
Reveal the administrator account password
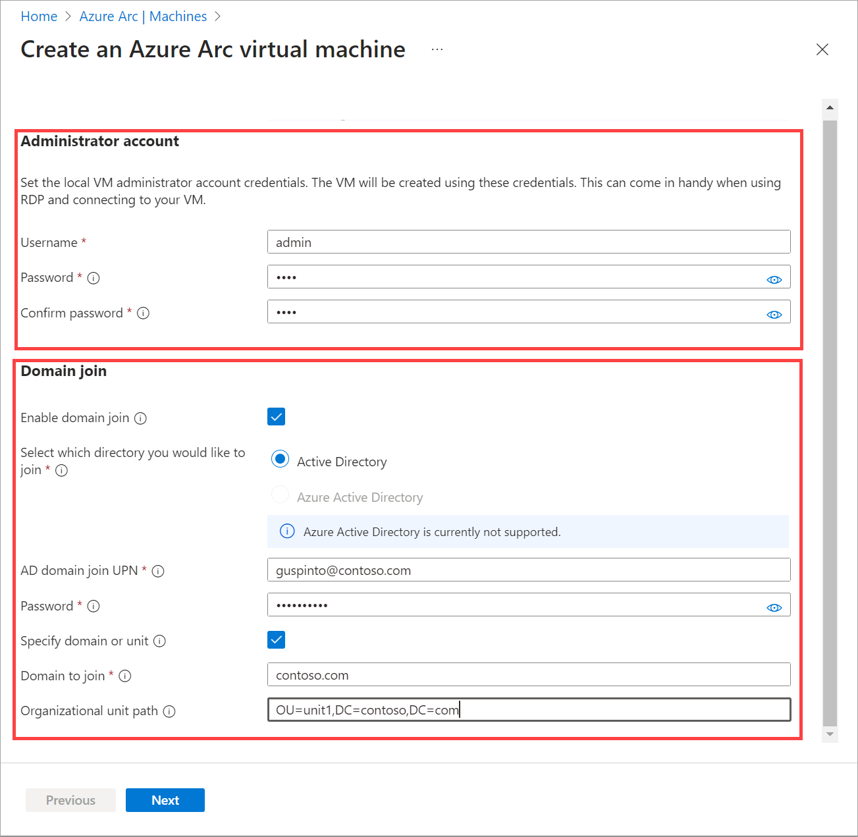coord(774,279)
